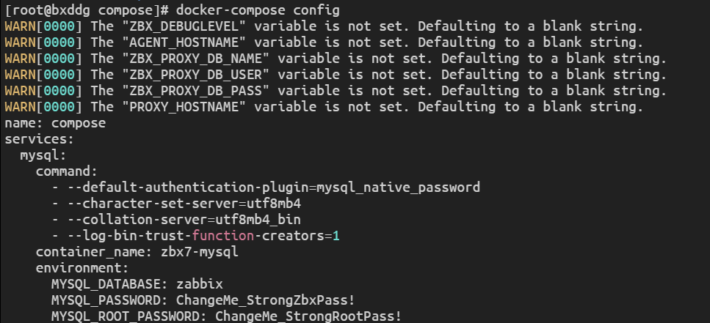Click the --default-authentication-plugin=mysql_native_password option
Screen dimensions: 710x323
[273, 188]
